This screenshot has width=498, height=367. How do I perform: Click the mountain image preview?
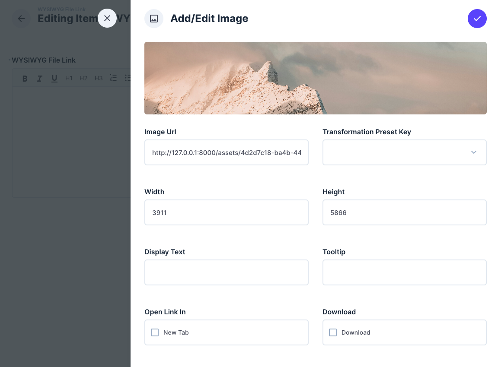tap(316, 78)
